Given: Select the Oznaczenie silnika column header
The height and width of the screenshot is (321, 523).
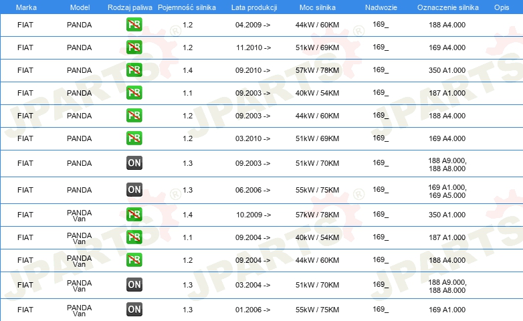Looking at the screenshot, I should [x=447, y=7].
